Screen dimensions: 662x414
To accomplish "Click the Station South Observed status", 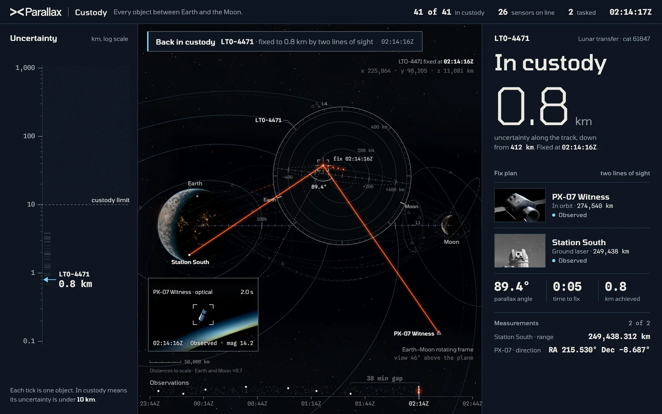I will (x=569, y=260).
